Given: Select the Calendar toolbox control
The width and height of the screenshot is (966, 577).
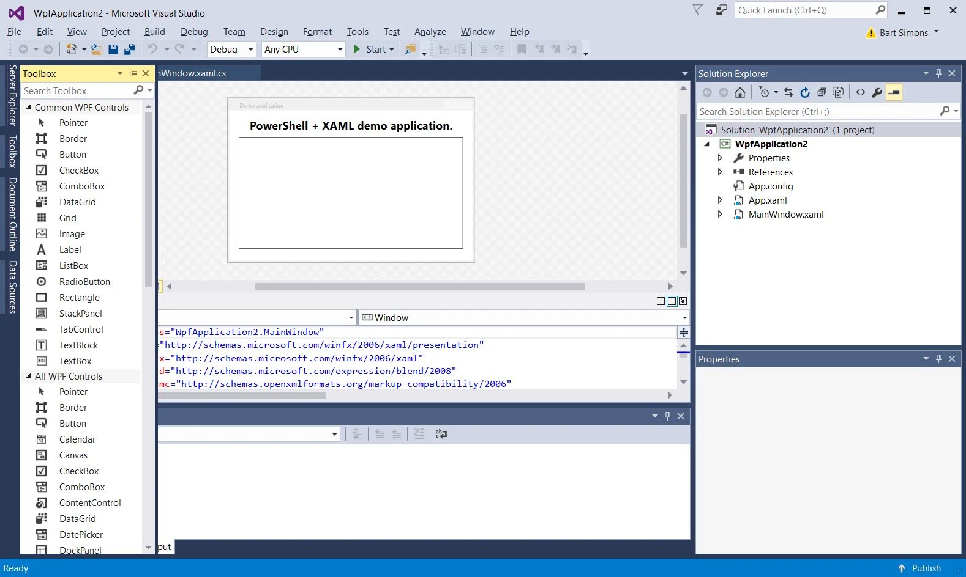Looking at the screenshot, I should (77, 439).
